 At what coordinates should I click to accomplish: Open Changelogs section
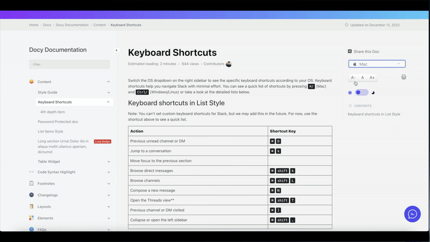47,195
